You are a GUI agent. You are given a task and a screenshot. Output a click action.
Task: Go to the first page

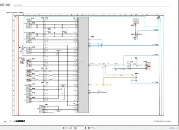[x=63, y=128]
